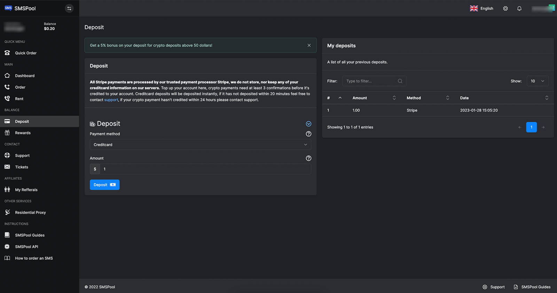Click the Amount help question icon
Image resolution: width=557 pixels, height=293 pixels.
(x=308, y=158)
